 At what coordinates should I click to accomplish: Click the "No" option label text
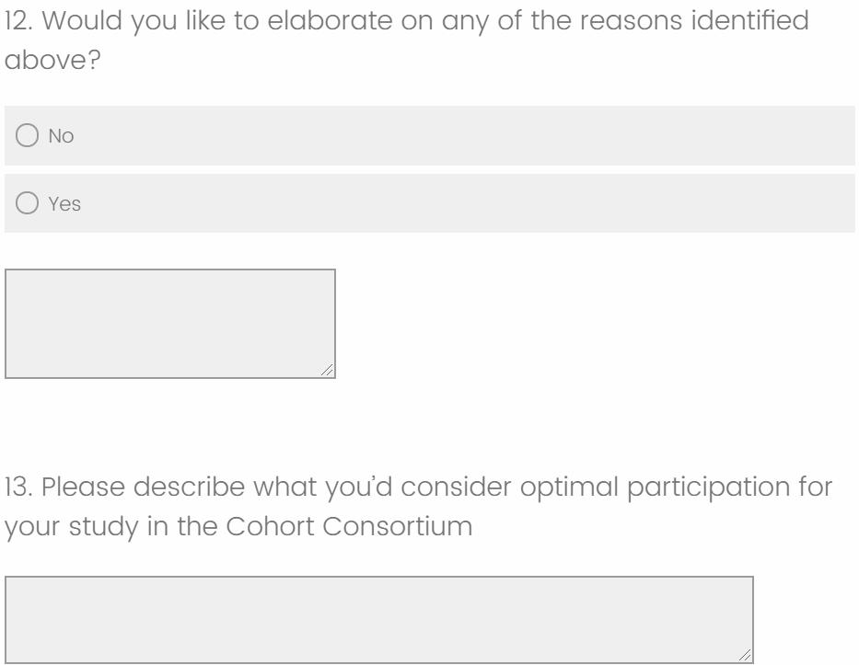pyautogui.click(x=61, y=136)
